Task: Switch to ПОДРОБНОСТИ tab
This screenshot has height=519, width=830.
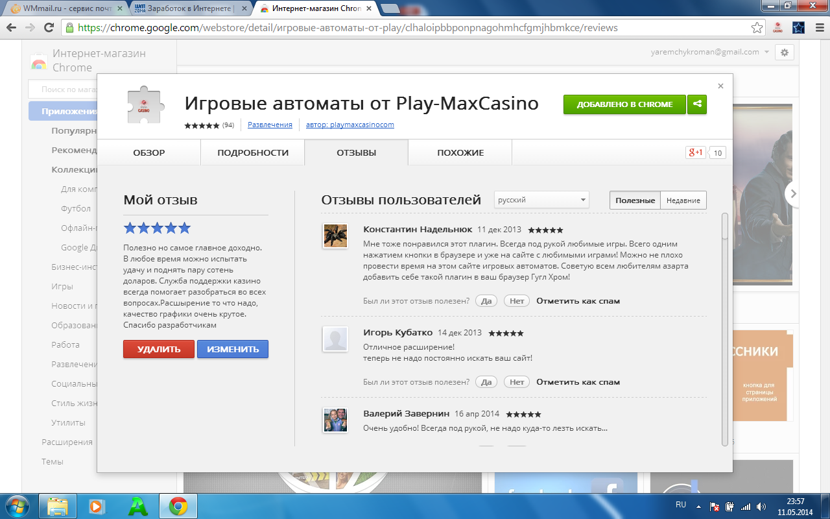Action: [253, 153]
